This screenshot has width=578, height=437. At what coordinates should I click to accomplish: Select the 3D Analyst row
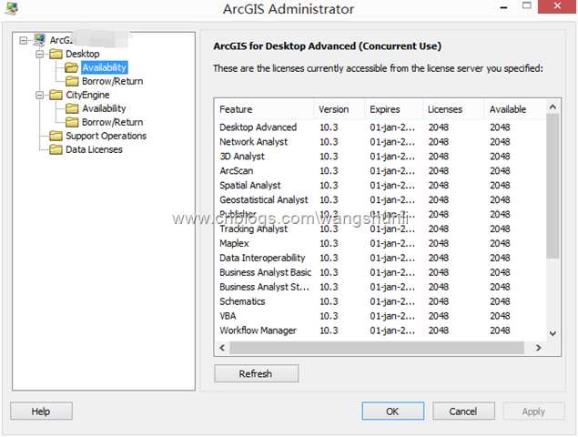pos(380,157)
